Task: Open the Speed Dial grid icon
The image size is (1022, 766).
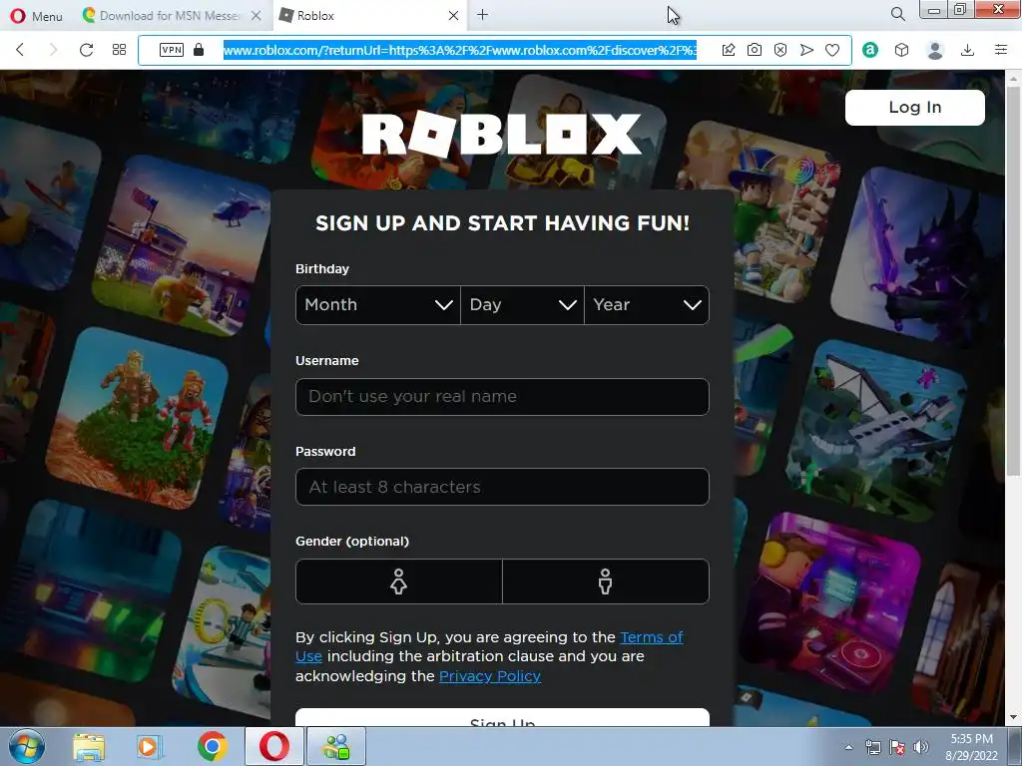Action: point(120,50)
